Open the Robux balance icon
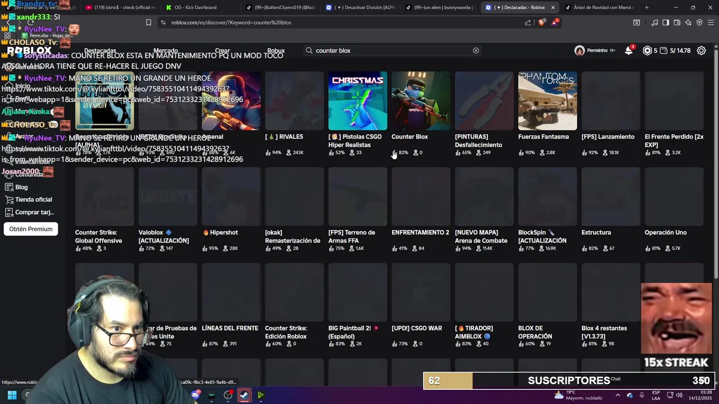 tap(647, 50)
